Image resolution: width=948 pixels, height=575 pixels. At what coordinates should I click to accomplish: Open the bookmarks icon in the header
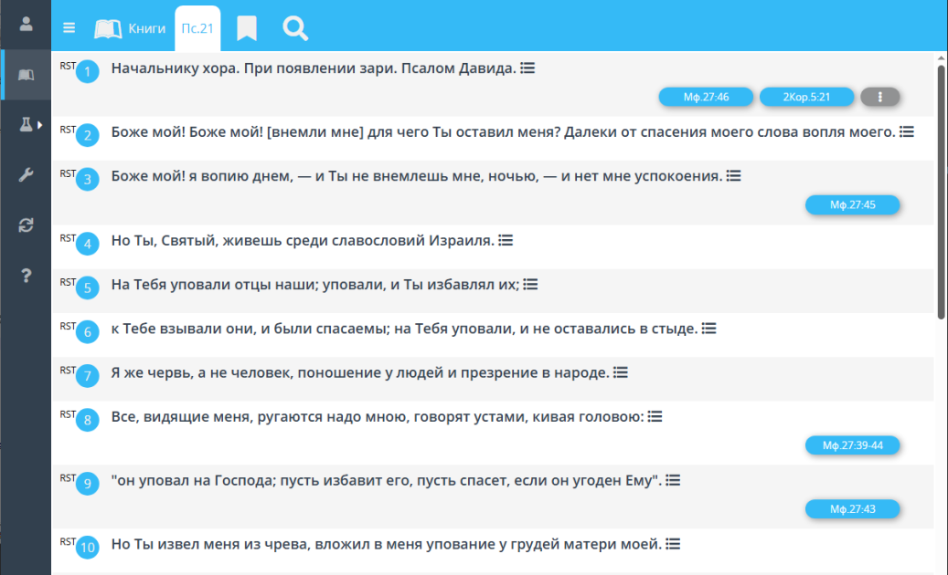(247, 28)
